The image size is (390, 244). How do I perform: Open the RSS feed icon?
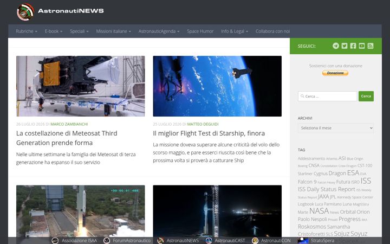click(370, 46)
